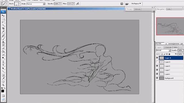184x103 pixels.
Task: Select the Line shape tool
Action: click(3, 72)
